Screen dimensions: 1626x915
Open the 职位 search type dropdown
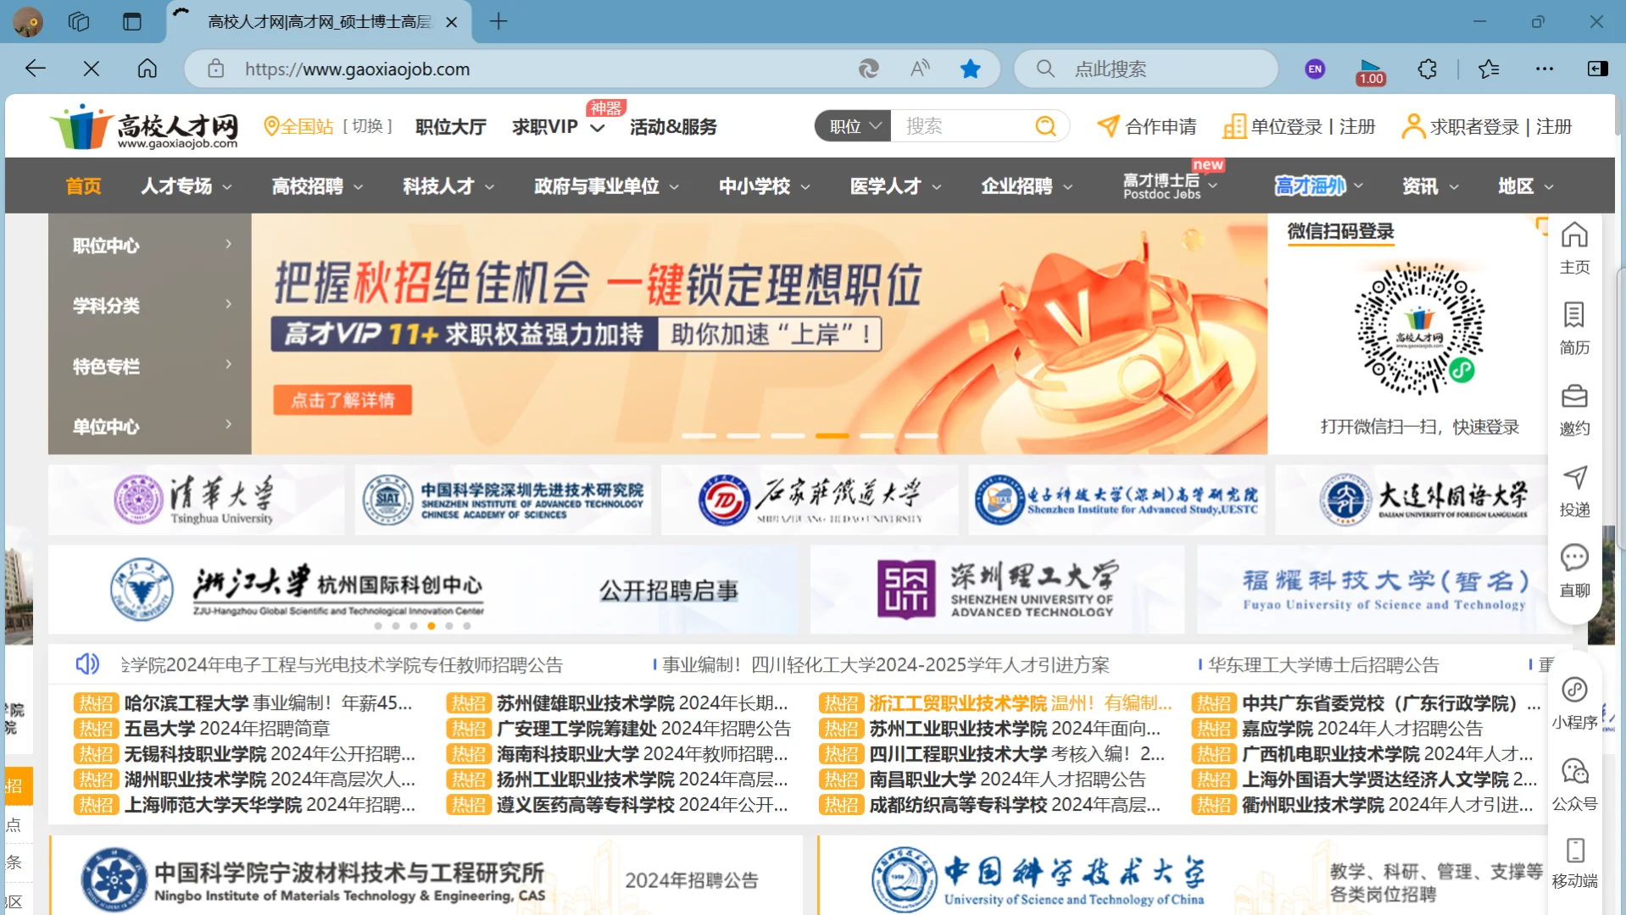pos(853,126)
